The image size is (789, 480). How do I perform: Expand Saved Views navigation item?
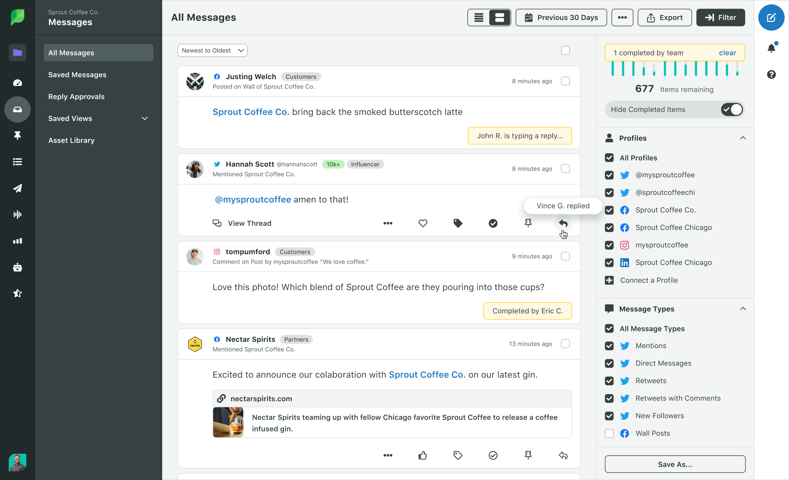(x=99, y=118)
